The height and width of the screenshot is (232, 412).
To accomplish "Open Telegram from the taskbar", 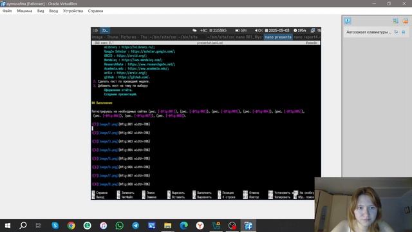I will (x=136, y=226).
